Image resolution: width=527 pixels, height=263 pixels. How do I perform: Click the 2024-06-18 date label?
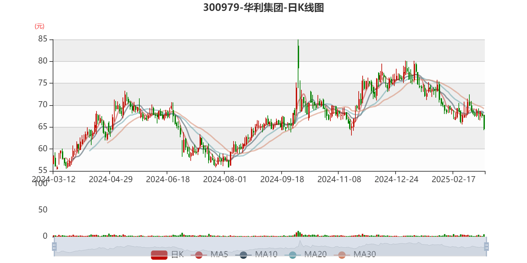coord(168,179)
